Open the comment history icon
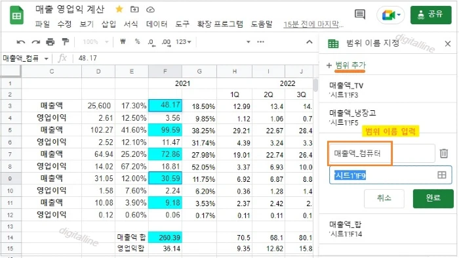Image resolution: width=459 pixels, height=258 pixels. click(x=360, y=14)
